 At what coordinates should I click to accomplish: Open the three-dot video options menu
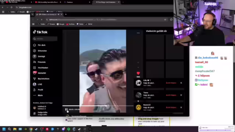pos(138,33)
